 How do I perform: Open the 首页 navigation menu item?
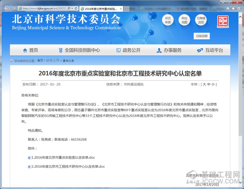(30, 50)
